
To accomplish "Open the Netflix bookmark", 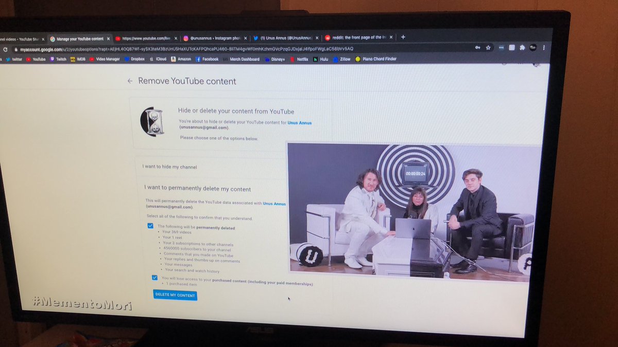I will (299, 60).
